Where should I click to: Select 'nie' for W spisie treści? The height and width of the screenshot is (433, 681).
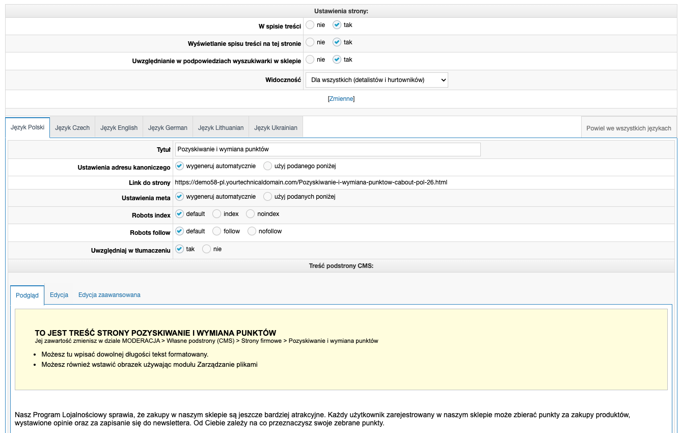310,25
